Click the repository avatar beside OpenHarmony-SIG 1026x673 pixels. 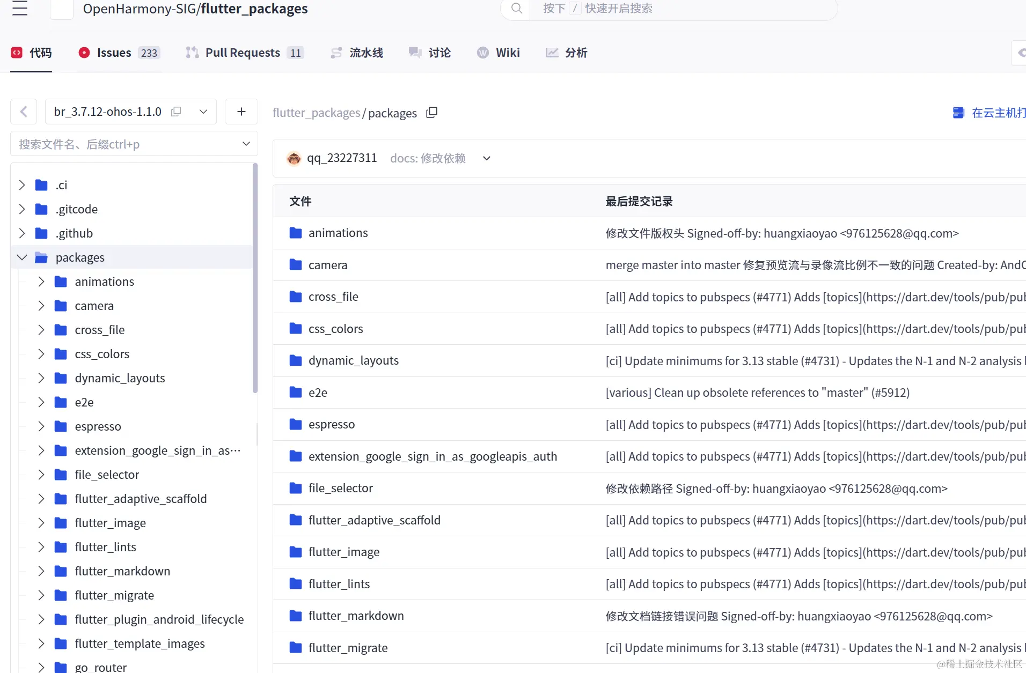62,9
